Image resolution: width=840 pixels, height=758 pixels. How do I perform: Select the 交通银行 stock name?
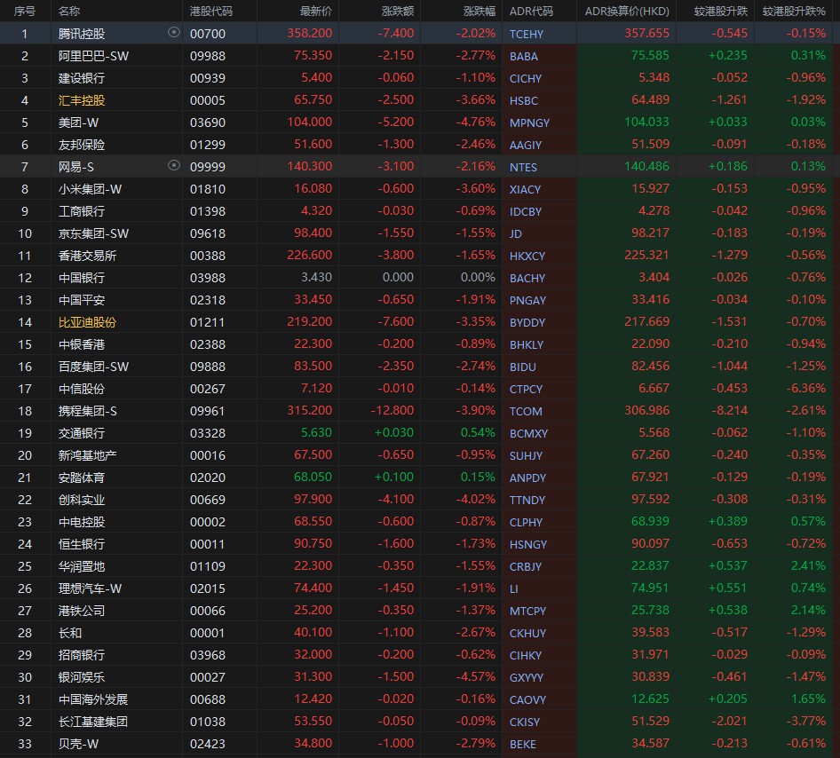(x=82, y=434)
